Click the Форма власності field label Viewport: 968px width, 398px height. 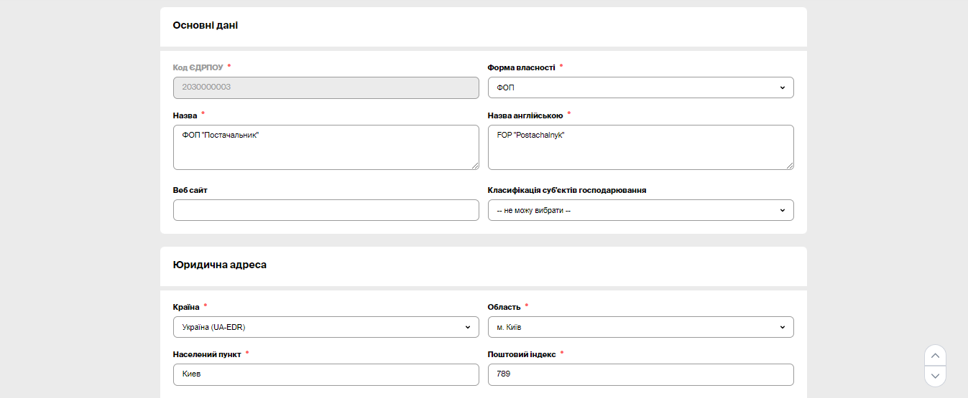[x=521, y=67]
